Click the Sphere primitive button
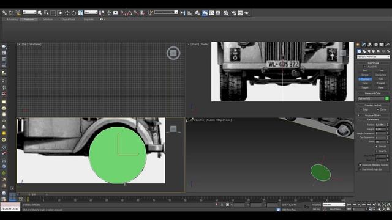The width and height of the screenshot is (392, 220). pyautogui.click(x=365, y=75)
